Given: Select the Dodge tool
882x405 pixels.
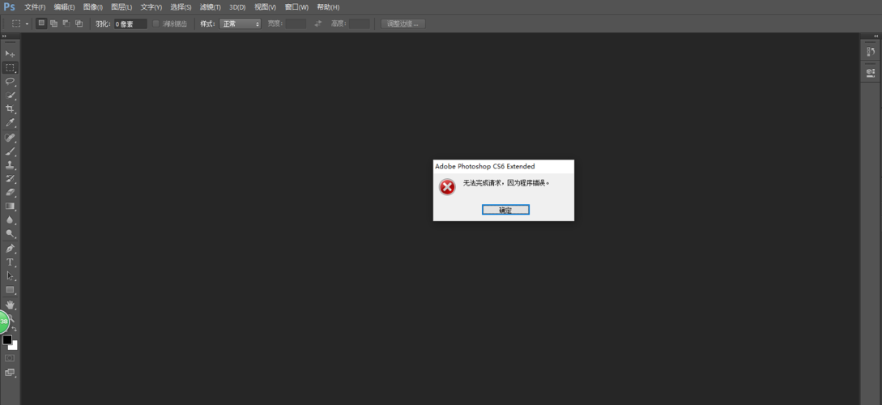Looking at the screenshot, I should 11,233.
